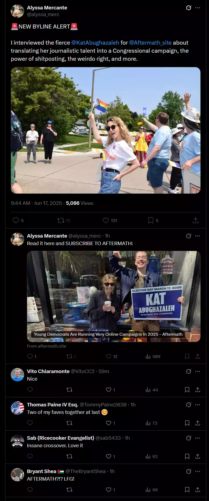Open more options on Bryant Shea's reply
The image size is (209, 501).
tap(198, 471)
